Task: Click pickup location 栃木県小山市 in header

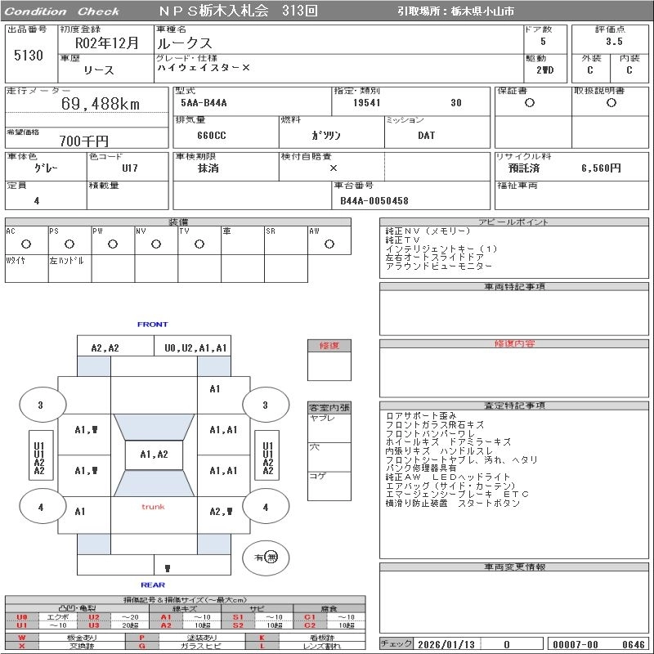Action: (x=482, y=11)
